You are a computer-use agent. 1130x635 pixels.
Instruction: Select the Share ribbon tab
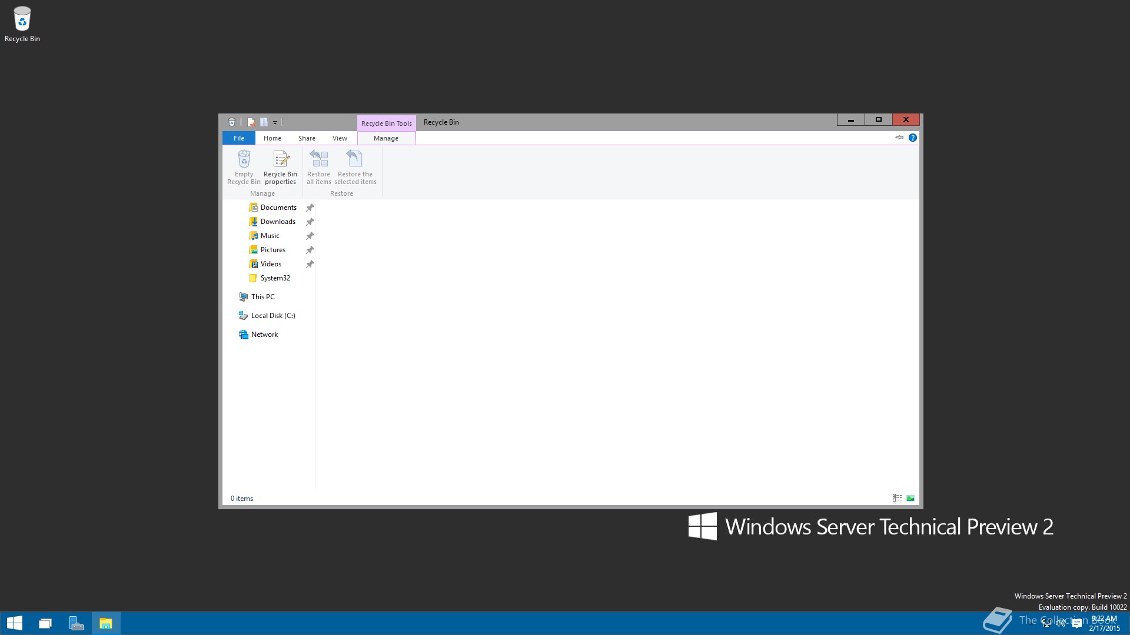coord(307,138)
